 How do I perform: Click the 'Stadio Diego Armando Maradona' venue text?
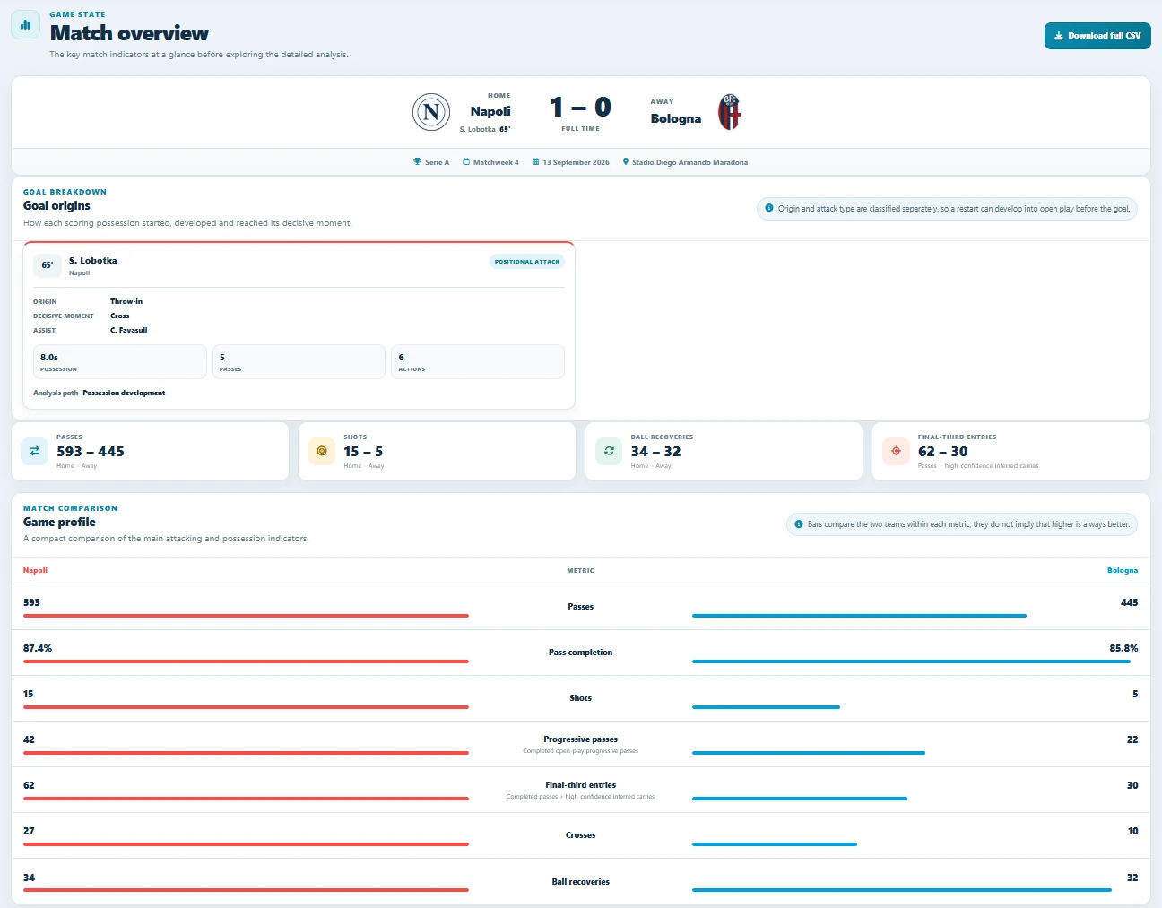point(690,162)
